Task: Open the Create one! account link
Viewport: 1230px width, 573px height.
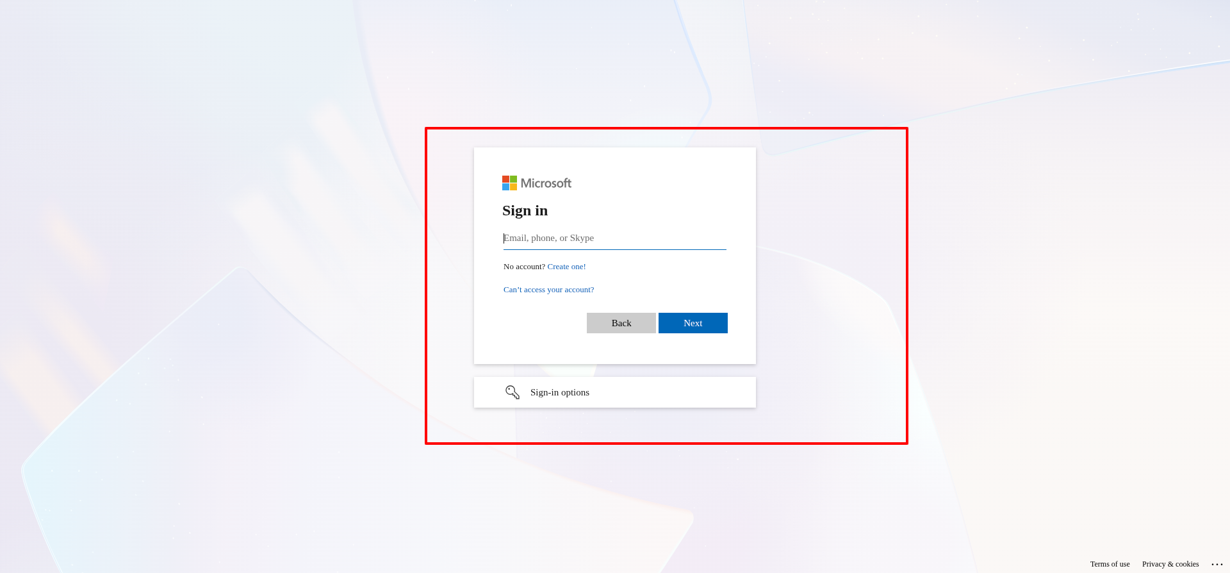Action: coord(566,267)
